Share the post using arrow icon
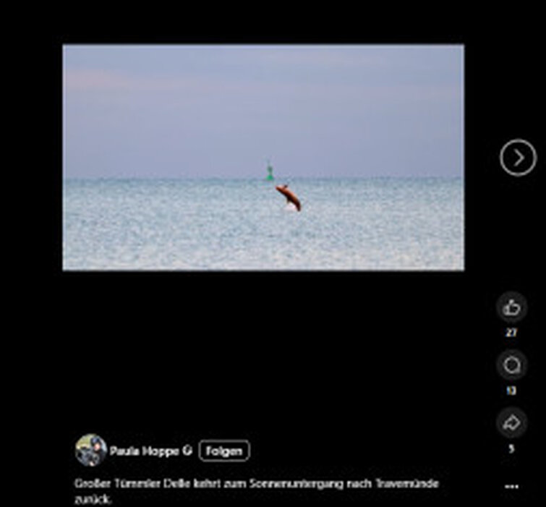Screen dimensions: 546x507 pyautogui.click(x=511, y=424)
